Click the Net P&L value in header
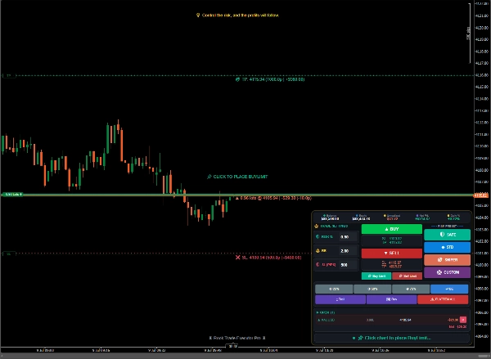Image resolution: width=491 pixels, height=359 pixels. [x=423, y=219]
